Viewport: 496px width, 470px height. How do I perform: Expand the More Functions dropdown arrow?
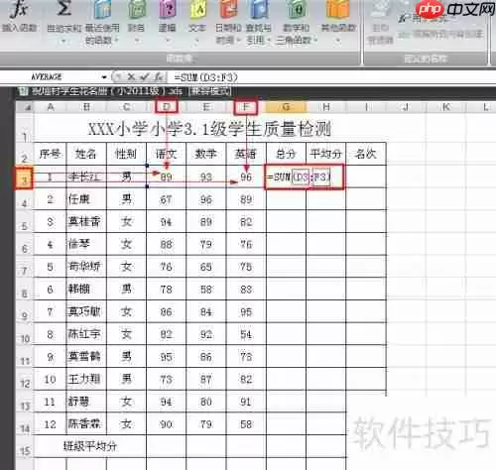pos(337,41)
